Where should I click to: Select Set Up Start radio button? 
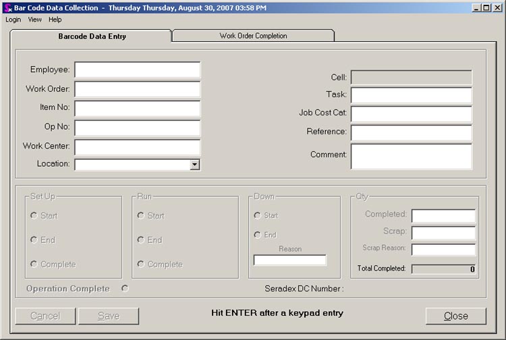click(34, 216)
